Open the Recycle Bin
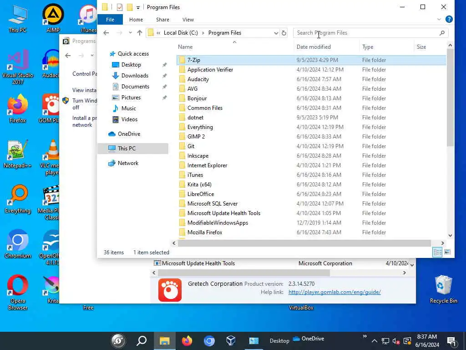 point(443,289)
